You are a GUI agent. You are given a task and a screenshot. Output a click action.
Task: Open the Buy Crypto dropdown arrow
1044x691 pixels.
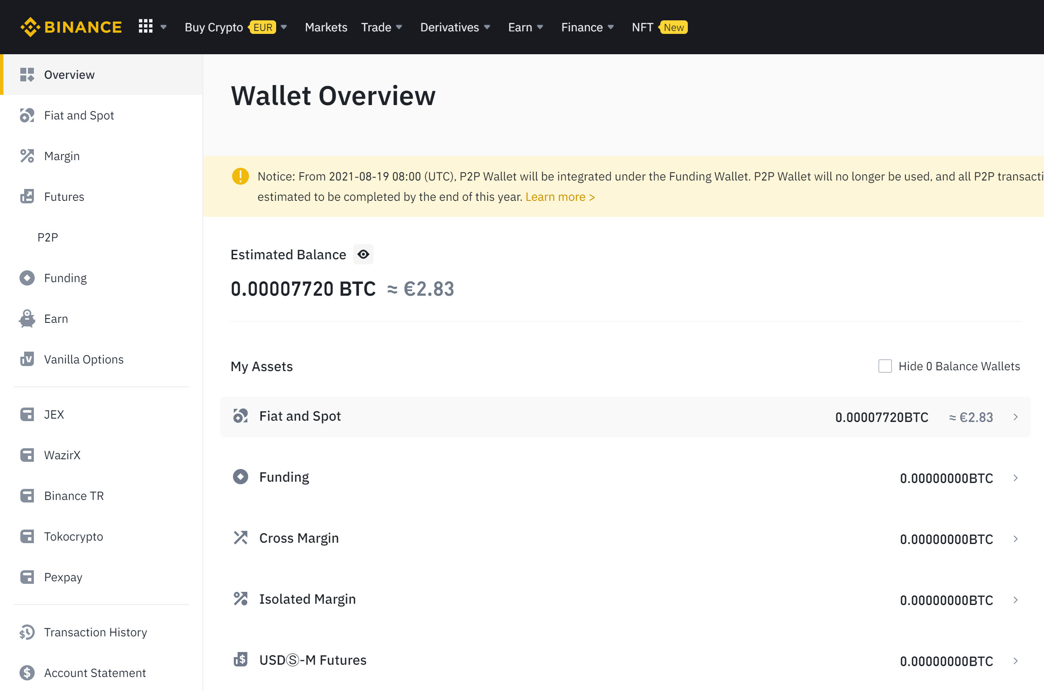click(284, 27)
